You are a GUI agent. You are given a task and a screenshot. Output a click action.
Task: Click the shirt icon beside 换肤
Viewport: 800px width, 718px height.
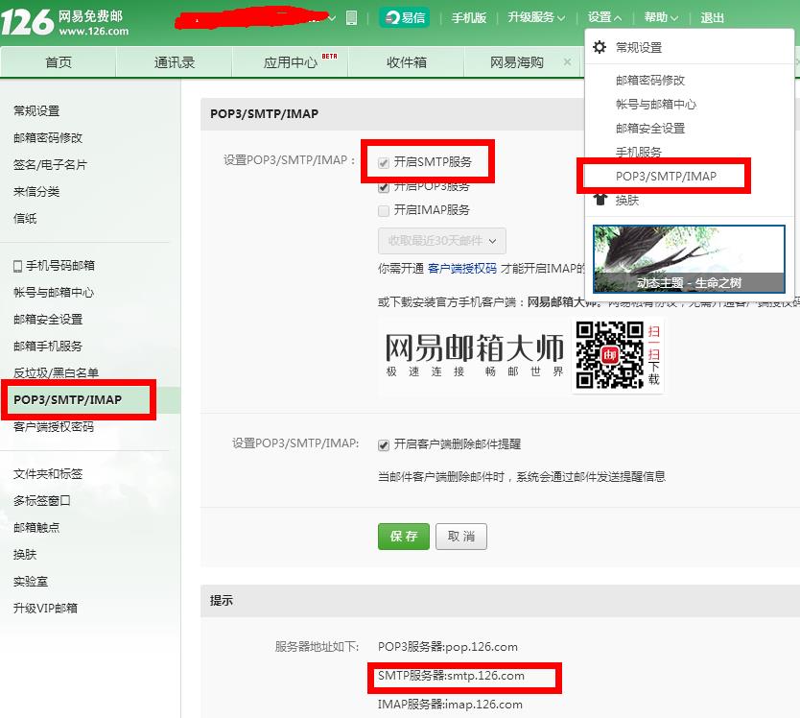[x=600, y=200]
